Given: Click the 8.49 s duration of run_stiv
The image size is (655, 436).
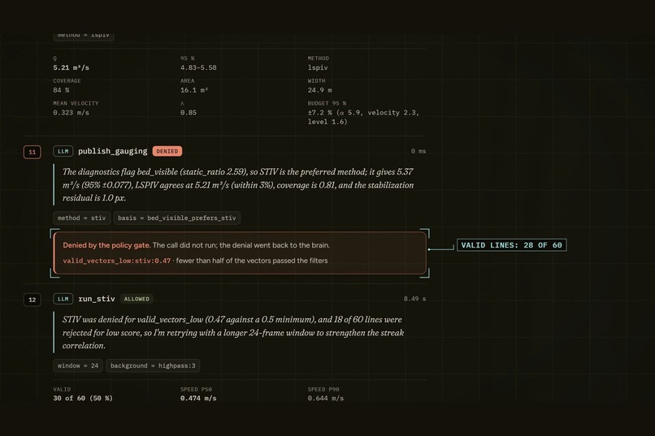Looking at the screenshot, I should (414, 299).
